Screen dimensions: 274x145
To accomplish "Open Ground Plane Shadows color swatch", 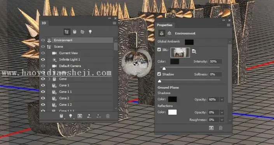I will coord(173,99).
